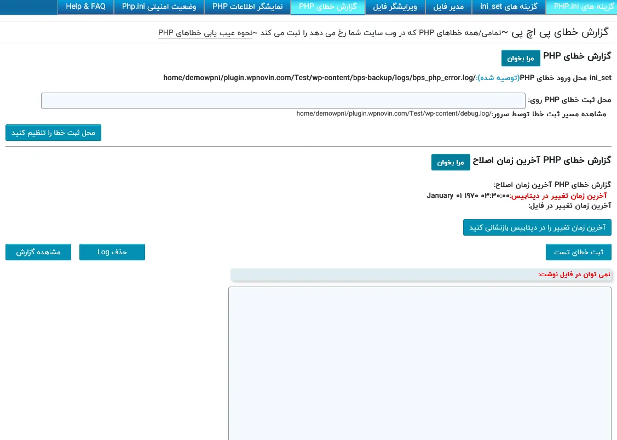Open گزینه های ini_set tab

(509, 7)
